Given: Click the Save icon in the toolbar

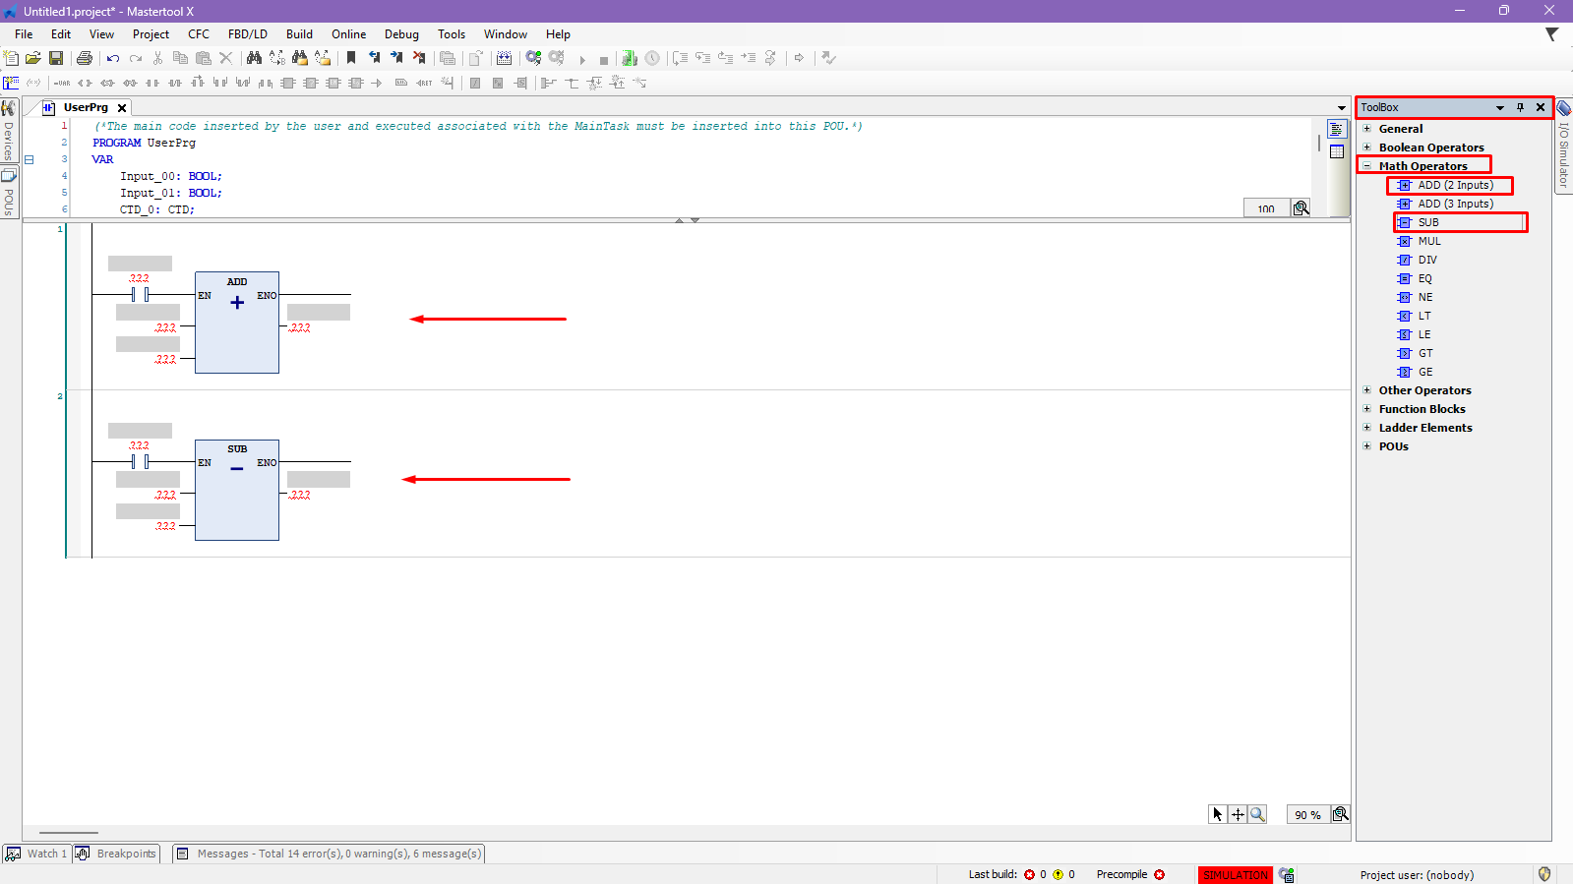Looking at the screenshot, I should [x=56, y=58].
